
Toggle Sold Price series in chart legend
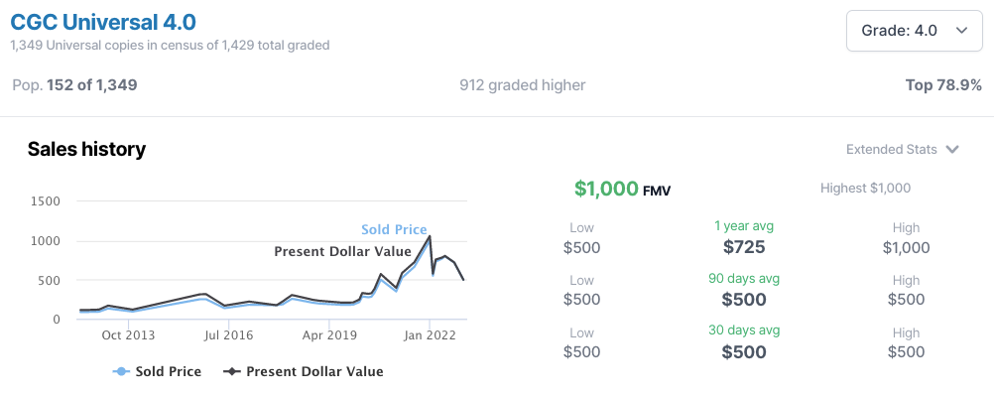pyautogui.click(x=157, y=372)
